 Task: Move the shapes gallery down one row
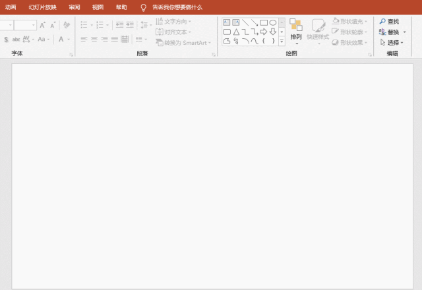click(x=282, y=32)
